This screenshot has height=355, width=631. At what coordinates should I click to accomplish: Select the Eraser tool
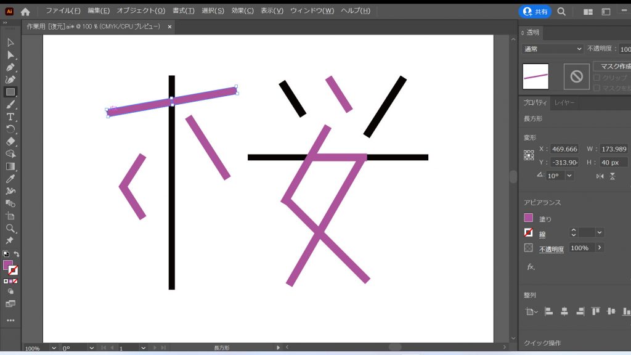10,142
